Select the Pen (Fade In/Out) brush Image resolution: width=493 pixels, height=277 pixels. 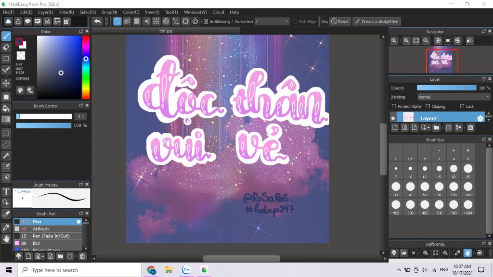point(48,236)
